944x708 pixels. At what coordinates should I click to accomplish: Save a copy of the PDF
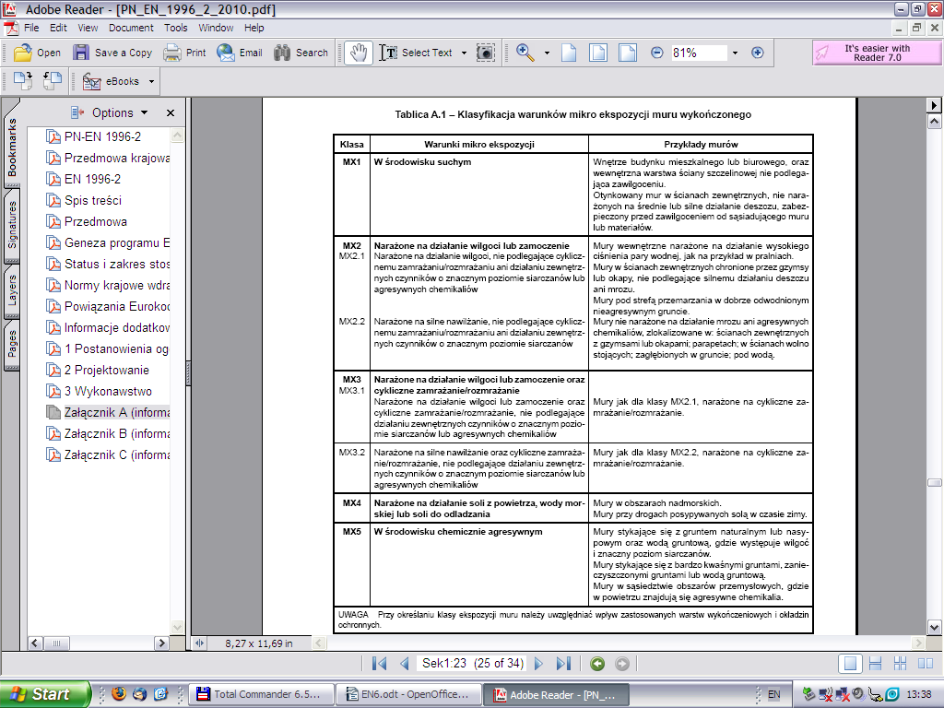[112, 53]
